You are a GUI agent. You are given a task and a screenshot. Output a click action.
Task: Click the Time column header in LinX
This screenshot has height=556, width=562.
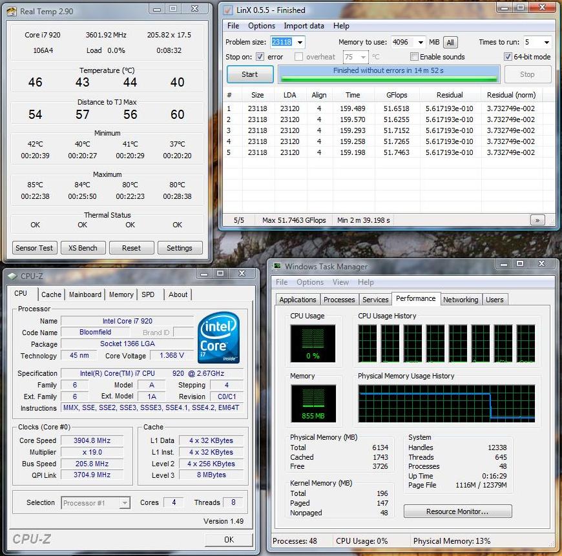pyautogui.click(x=353, y=96)
